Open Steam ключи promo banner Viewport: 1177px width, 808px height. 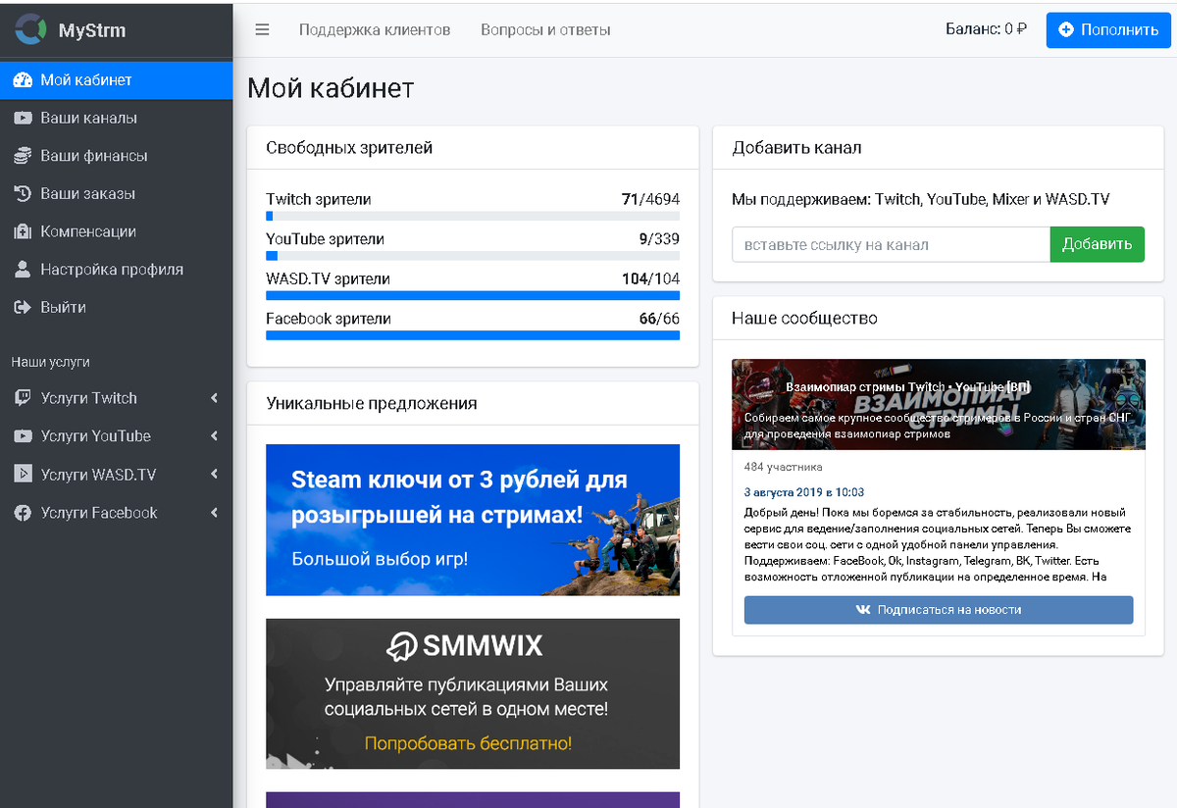pyautogui.click(x=473, y=520)
